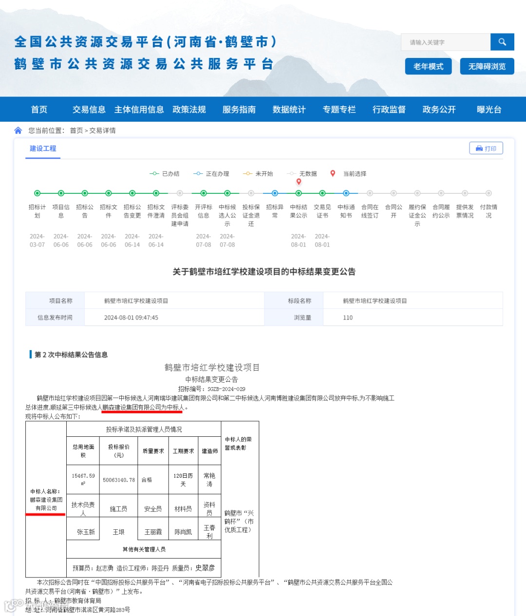Select 合同履约公示 timeline node
Viewport: 526px width, 616px height.
coord(441,193)
